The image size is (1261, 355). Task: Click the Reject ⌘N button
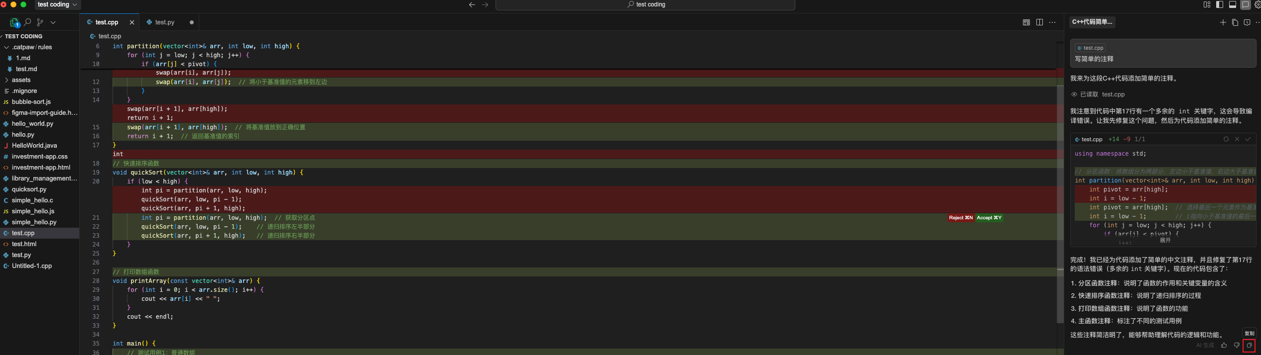pos(960,218)
